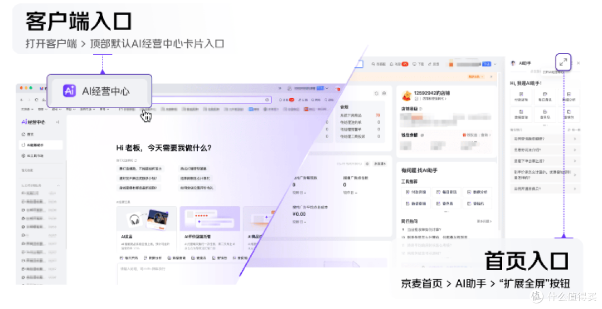This screenshot has height=309, width=602.
Task: Click the Hi 老板 greeting heading
Action: pyautogui.click(x=163, y=148)
